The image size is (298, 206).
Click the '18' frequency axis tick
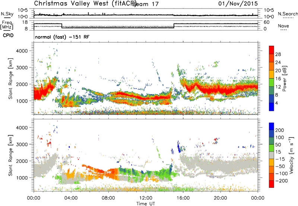coord(25,22)
